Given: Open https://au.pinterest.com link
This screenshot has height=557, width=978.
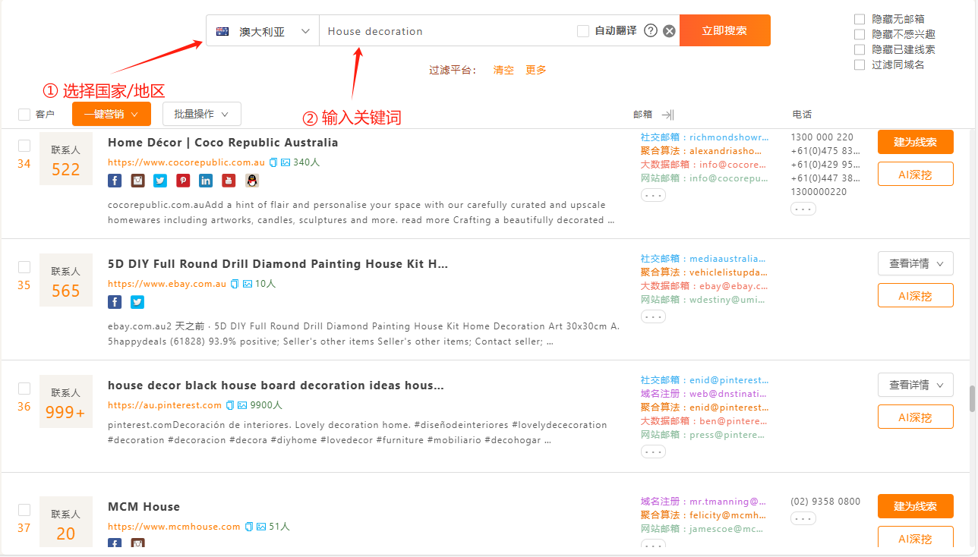Looking at the screenshot, I should (x=165, y=405).
